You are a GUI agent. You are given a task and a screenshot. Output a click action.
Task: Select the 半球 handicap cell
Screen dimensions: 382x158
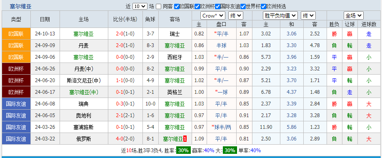click(x=221, y=45)
